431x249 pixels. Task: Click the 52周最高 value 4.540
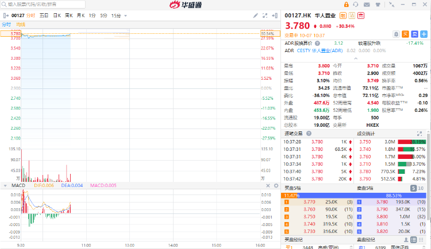click(373, 103)
